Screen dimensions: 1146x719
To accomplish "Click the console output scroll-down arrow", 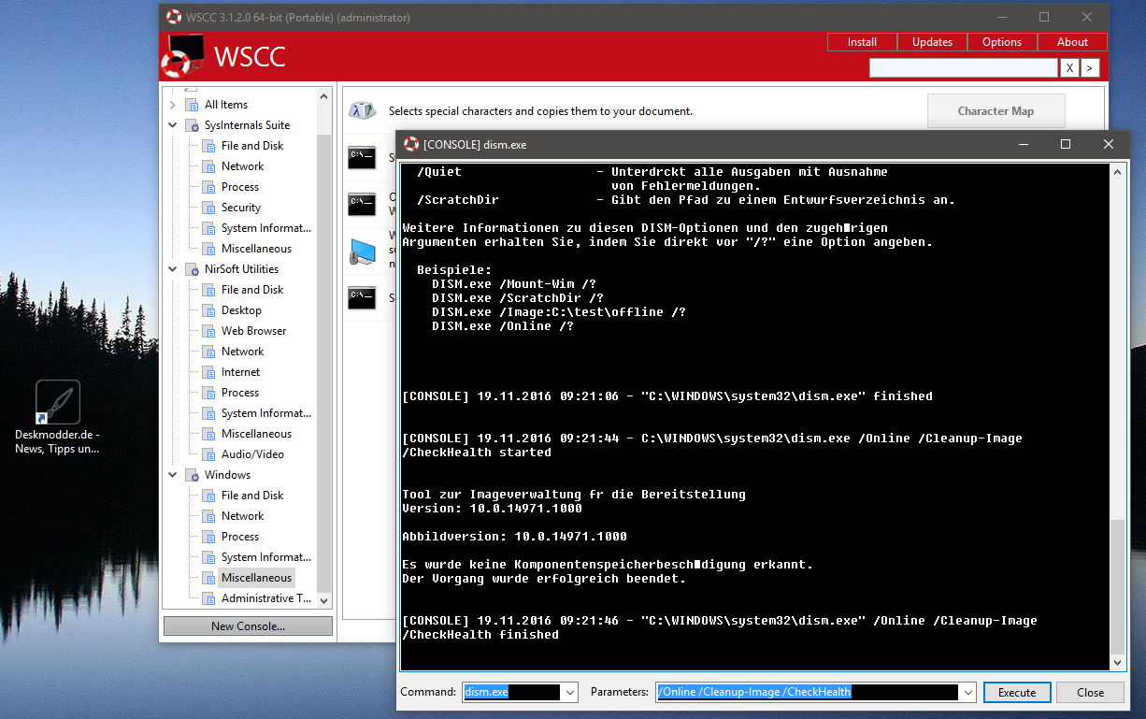I will (x=1118, y=662).
